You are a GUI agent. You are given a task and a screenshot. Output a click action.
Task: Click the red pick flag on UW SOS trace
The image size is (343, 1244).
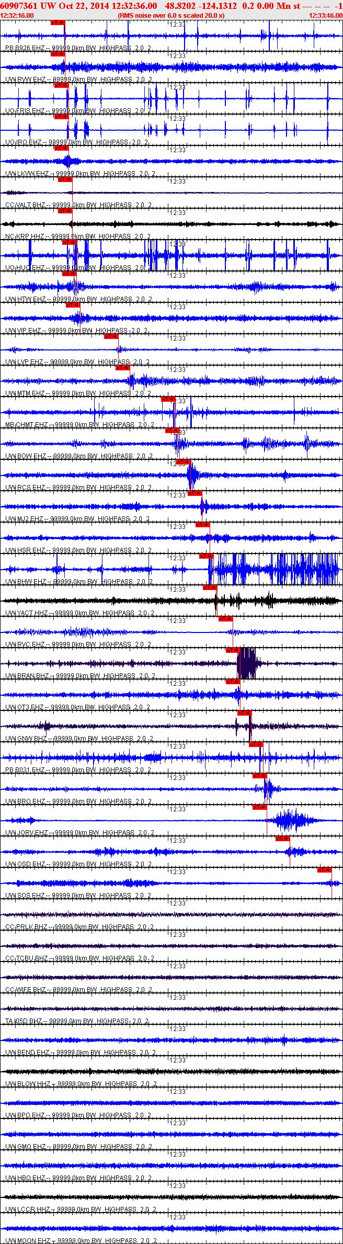pyautogui.click(x=324, y=870)
